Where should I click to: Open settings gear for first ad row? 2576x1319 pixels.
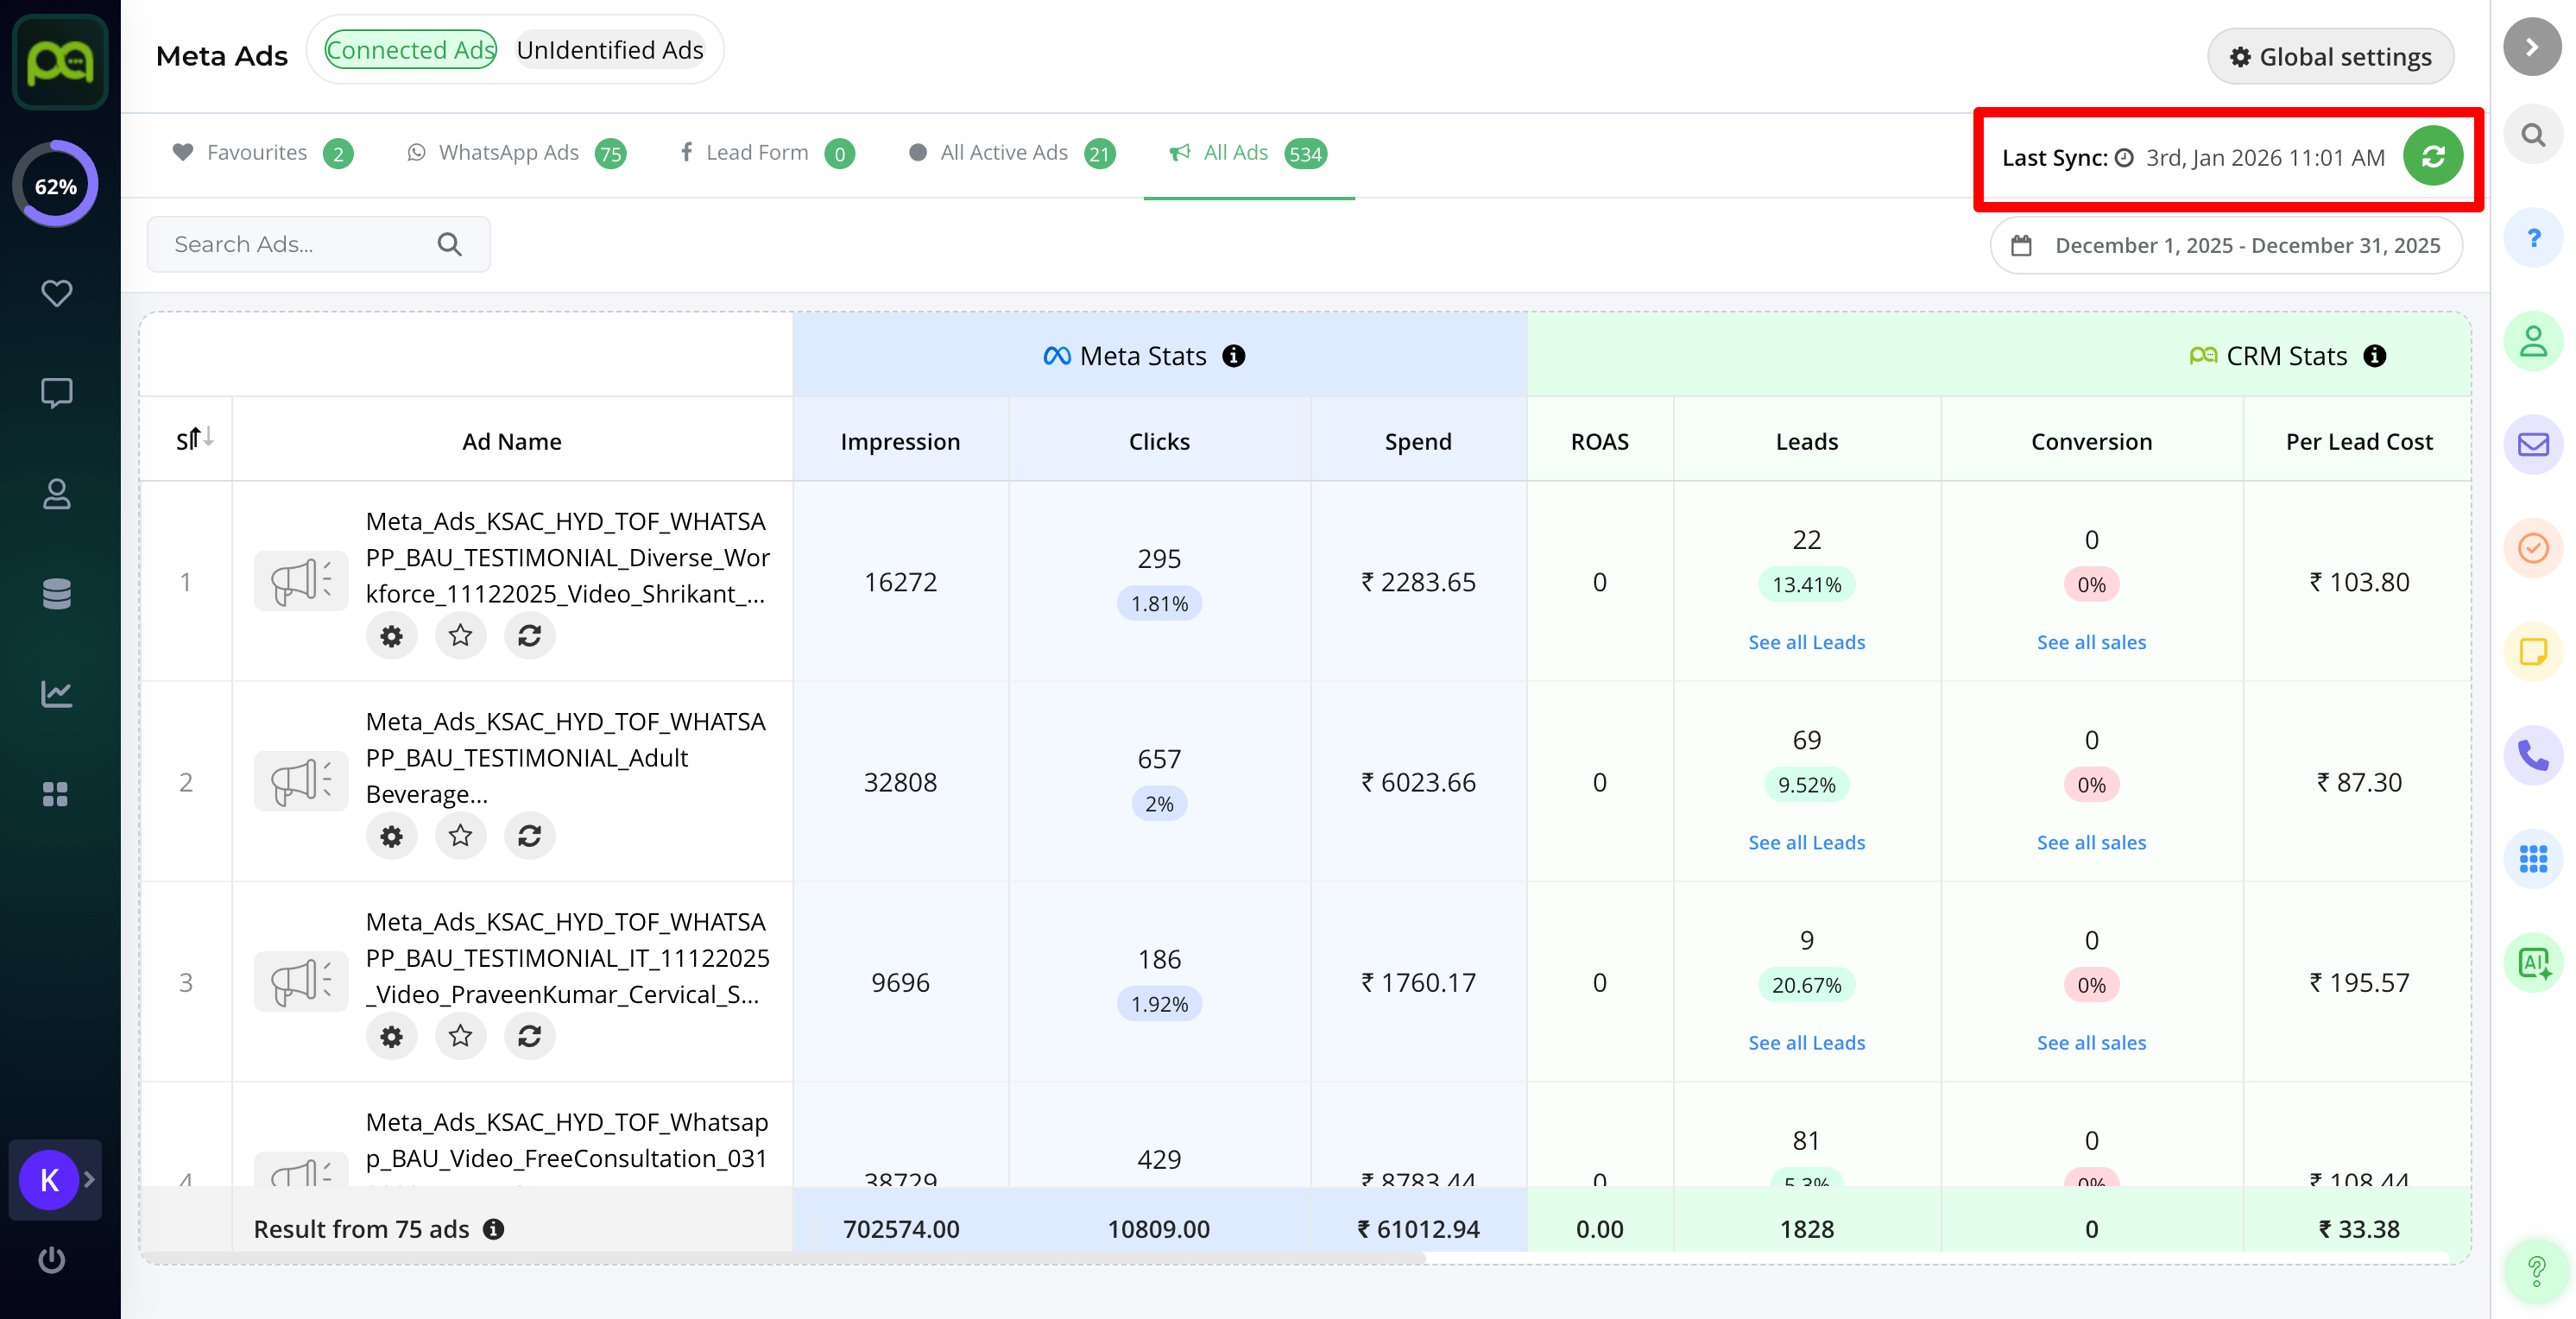[391, 636]
